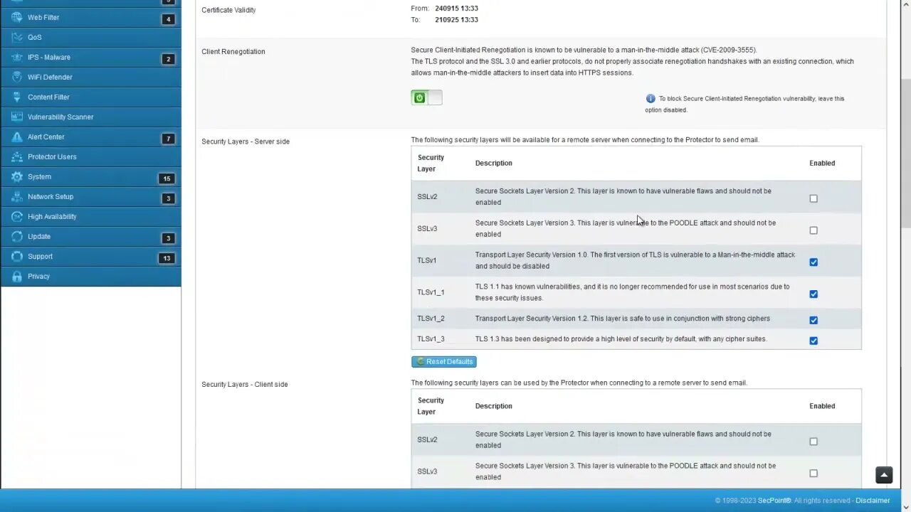
Task: Click the Security Layers - Server side label
Action: [246, 142]
